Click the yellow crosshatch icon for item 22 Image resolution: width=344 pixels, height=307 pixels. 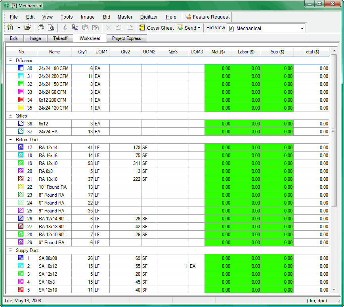tap(21, 187)
